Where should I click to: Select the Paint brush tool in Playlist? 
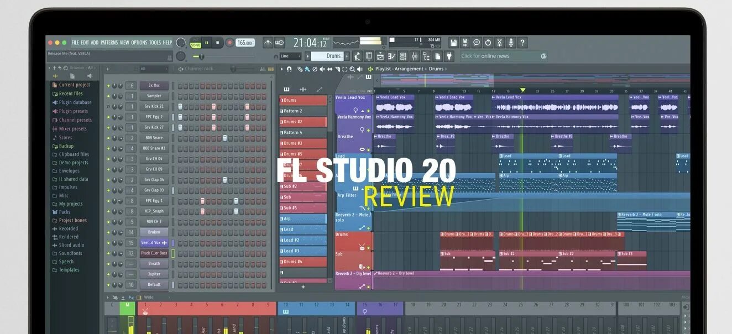tap(307, 69)
